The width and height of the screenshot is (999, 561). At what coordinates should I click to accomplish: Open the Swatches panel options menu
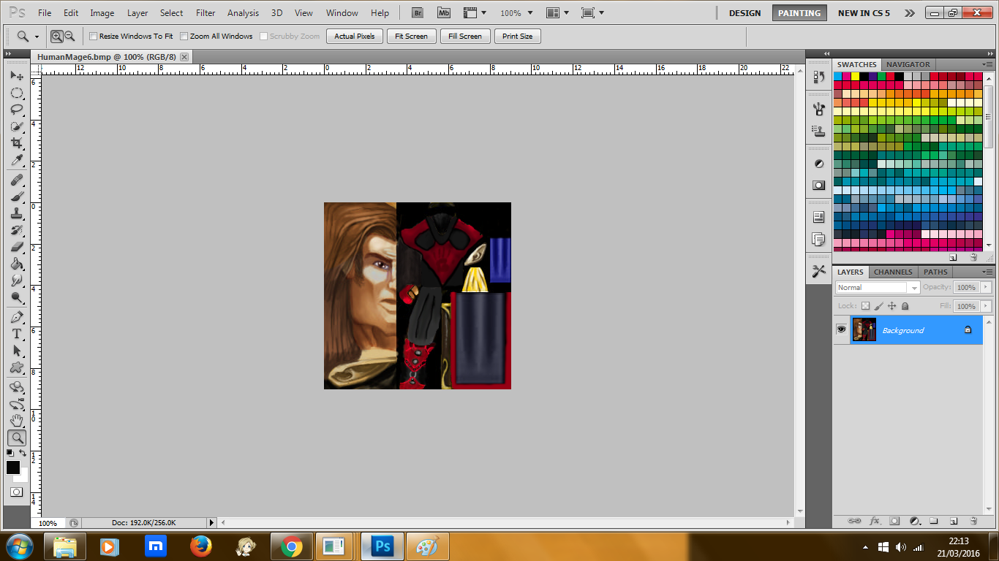[987, 64]
